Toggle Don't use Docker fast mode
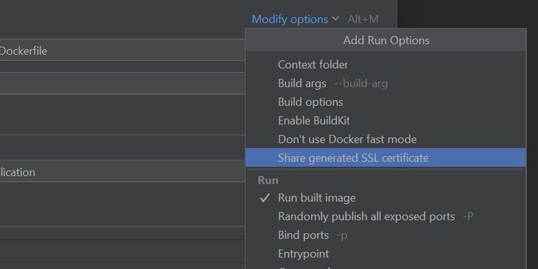The height and width of the screenshot is (269, 538). tap(347, 139)
